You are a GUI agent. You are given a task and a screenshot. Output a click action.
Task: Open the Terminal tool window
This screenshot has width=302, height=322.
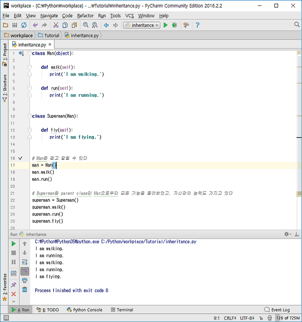(x=122, y=310)
